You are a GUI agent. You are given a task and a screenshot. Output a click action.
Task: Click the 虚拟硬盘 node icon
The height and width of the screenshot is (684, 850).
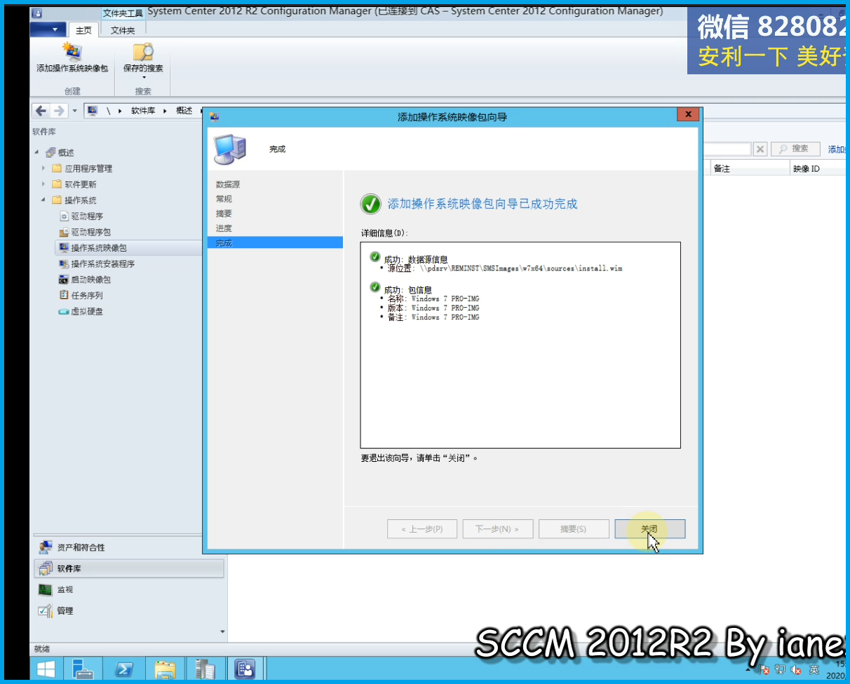click(x=64, y=311)
